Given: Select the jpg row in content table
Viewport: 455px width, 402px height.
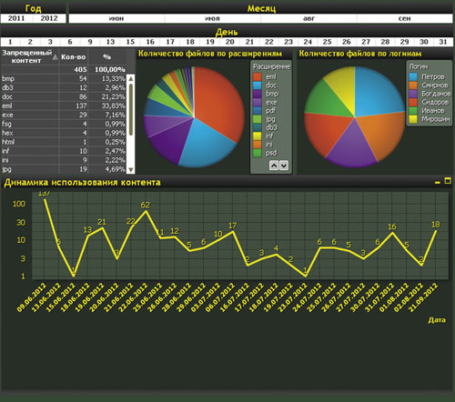Looking at the screenshot, I should [64, 169].
